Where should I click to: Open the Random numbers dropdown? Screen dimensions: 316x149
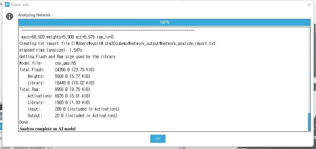(32, 148)
